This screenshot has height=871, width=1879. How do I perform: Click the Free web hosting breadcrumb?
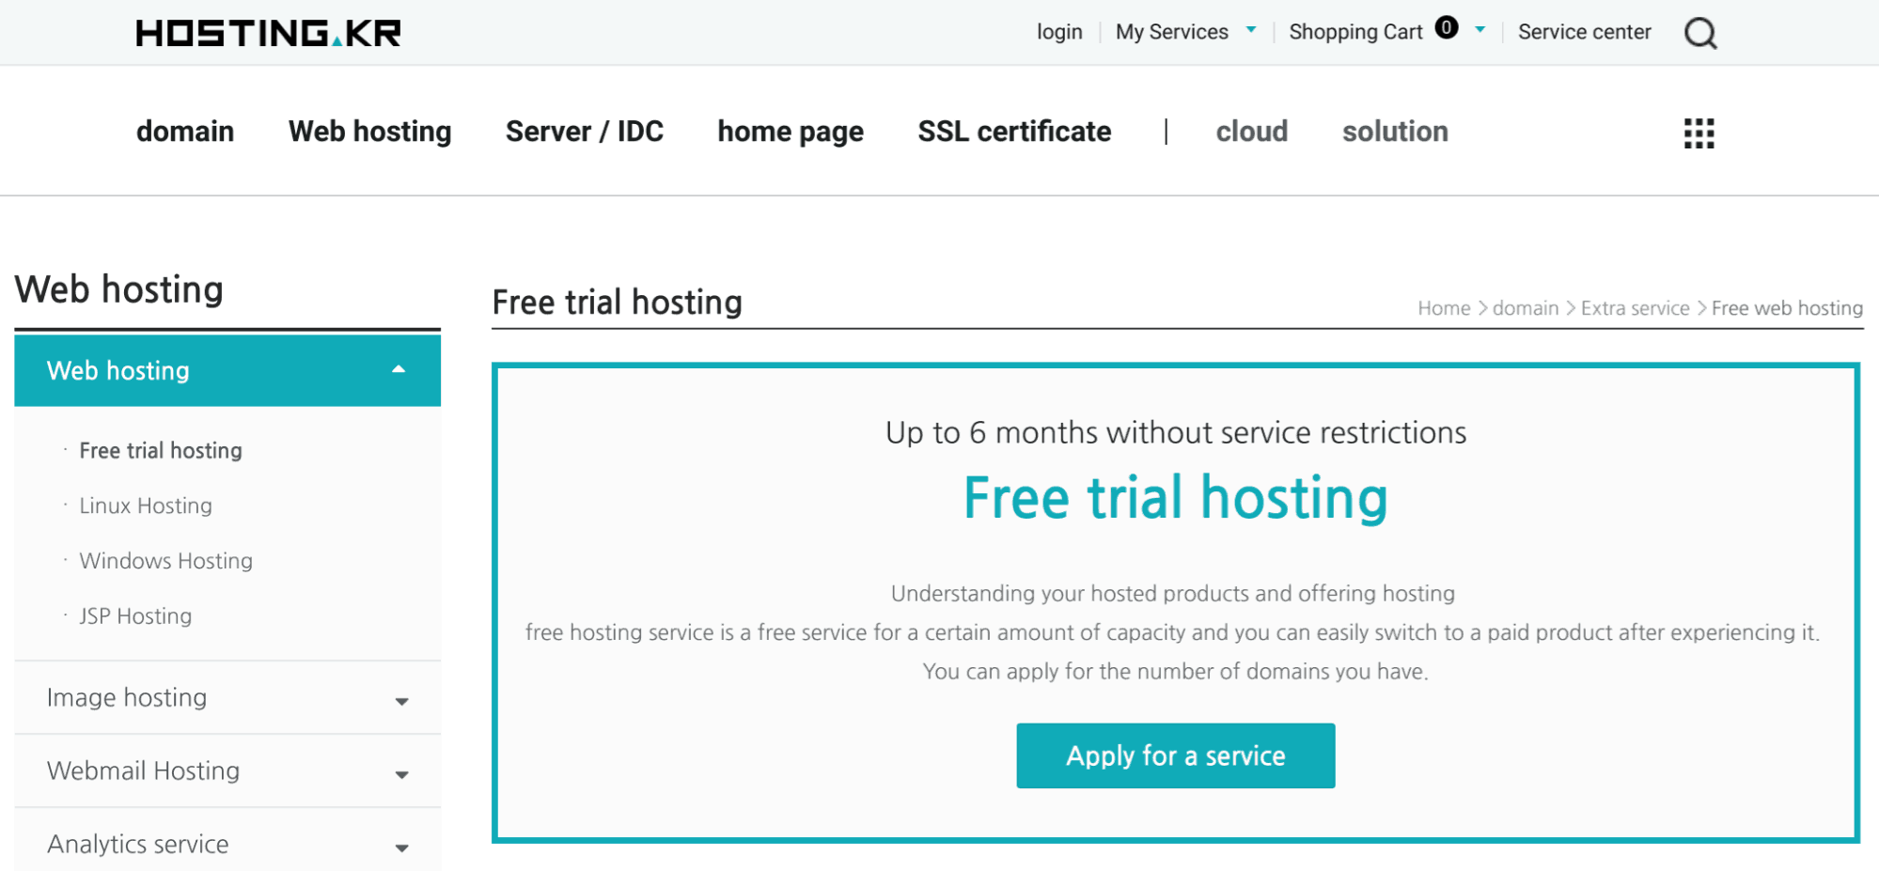[1787, 308]
